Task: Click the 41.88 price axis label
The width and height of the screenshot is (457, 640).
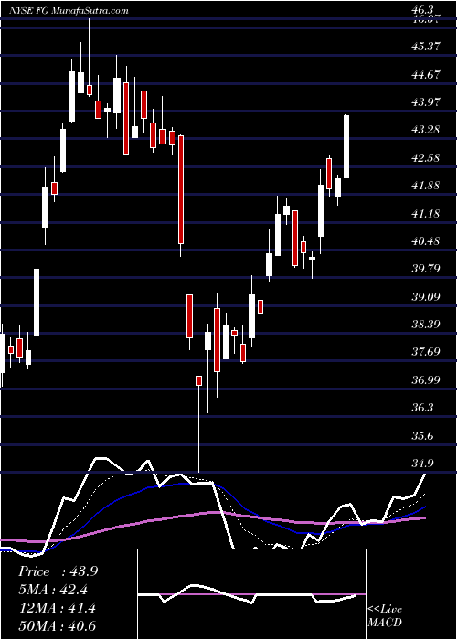Action: point(426,186)
